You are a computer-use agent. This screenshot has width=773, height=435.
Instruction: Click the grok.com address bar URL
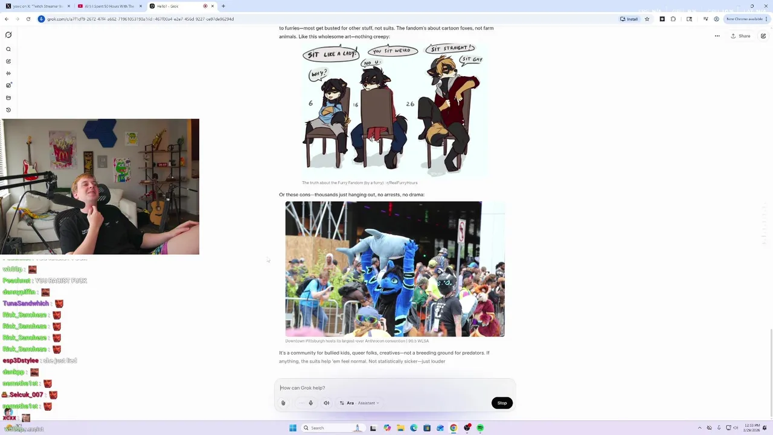140,19
